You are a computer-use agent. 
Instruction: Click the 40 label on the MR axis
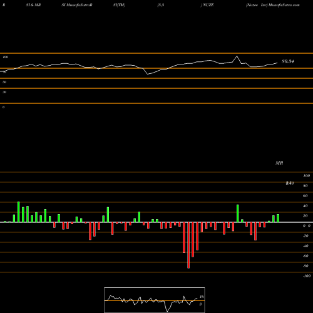305,206
